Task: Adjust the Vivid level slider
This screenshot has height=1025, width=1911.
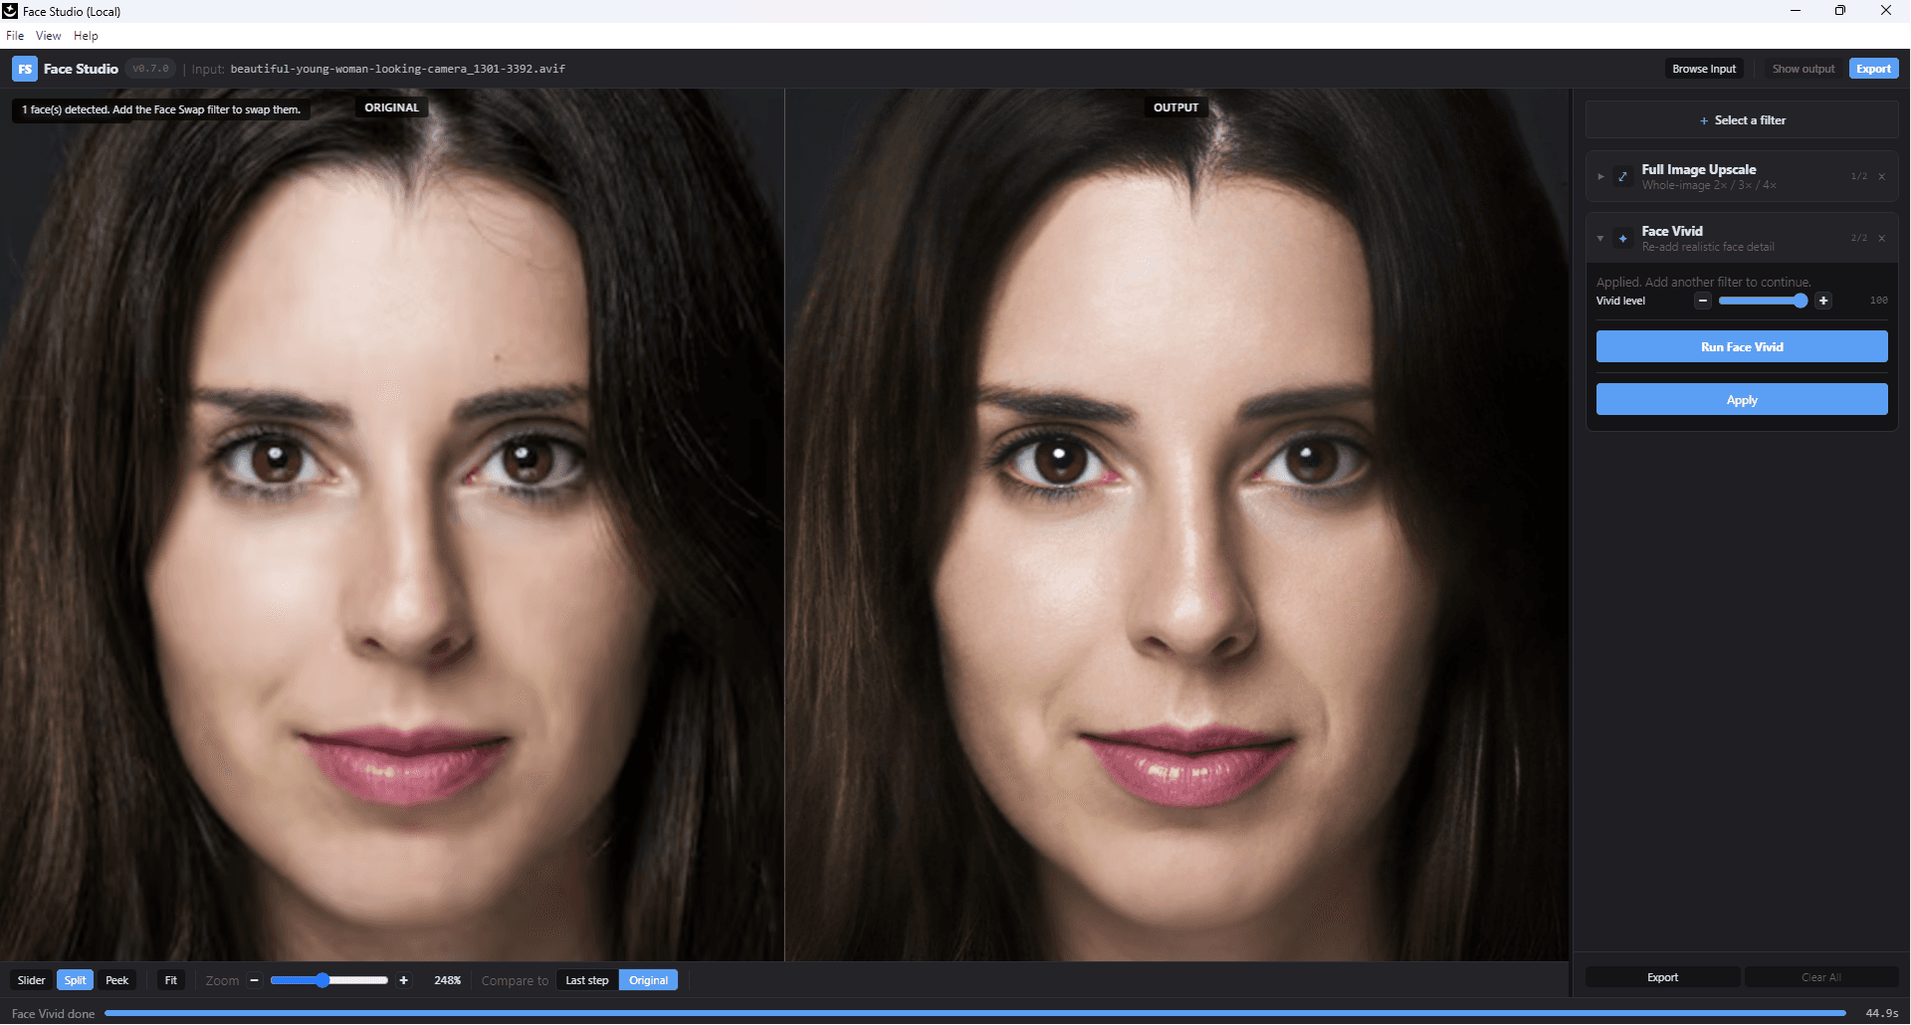Action: 1763,301
